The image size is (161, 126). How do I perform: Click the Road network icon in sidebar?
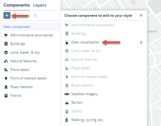pos(6,87)
